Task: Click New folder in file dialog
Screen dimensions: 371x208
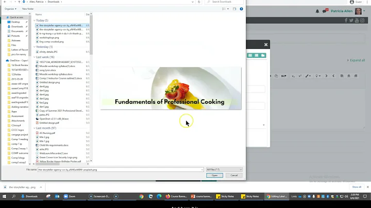Action: pyautogui.click(x=28, y=9)
